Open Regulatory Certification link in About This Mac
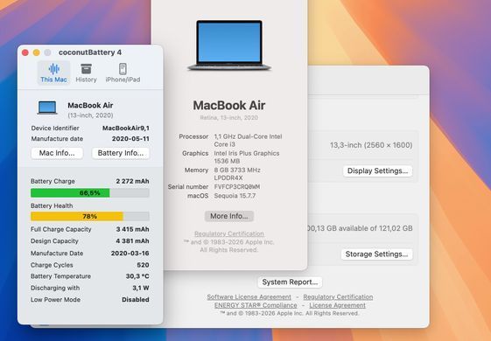491x341 pixels. pyautogui.click(x=229, y=233)
